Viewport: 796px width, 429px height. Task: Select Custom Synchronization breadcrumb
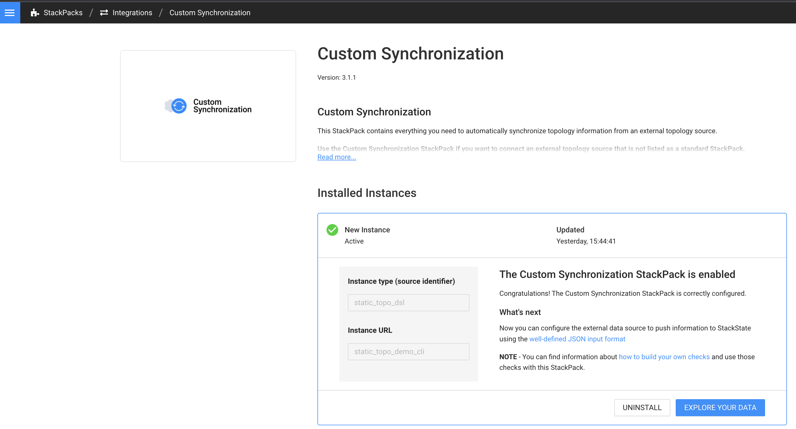point(210,13)
